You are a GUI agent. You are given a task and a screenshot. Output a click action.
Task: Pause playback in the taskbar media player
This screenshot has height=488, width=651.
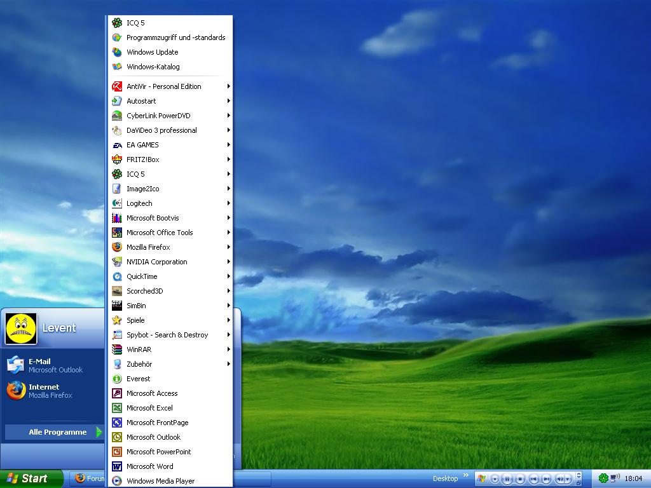[x=507, y=479]
